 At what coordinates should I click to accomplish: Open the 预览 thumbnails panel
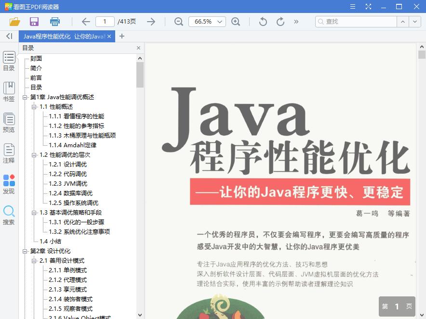coord(9,123)
